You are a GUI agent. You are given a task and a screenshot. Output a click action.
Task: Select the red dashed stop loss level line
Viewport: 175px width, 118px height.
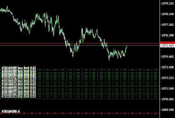pyautogui.click(x=80, y=113)
